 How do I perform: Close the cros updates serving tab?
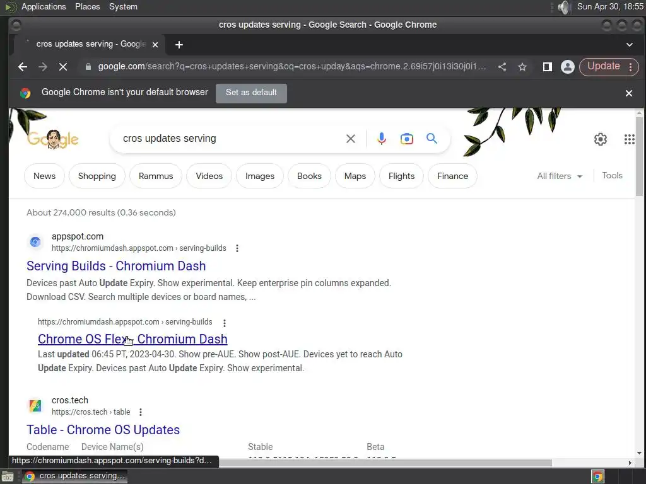155,45
